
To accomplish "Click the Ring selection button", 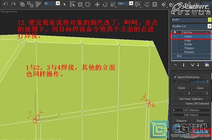I will 180,93.
